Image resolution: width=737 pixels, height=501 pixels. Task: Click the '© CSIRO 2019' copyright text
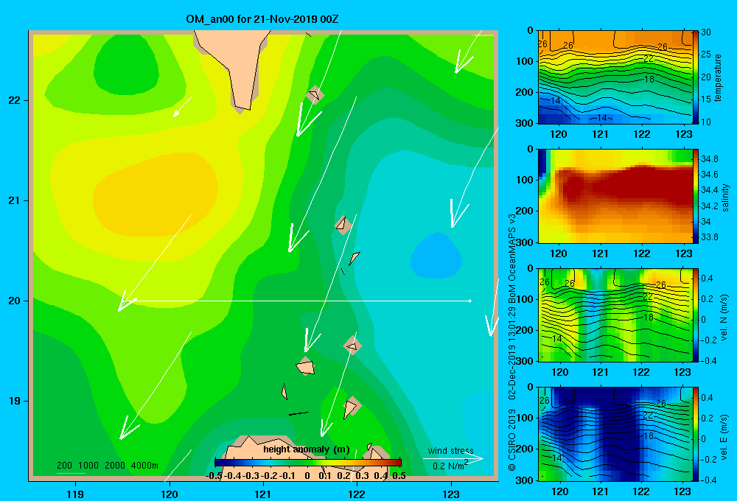(x=512, y=439)
